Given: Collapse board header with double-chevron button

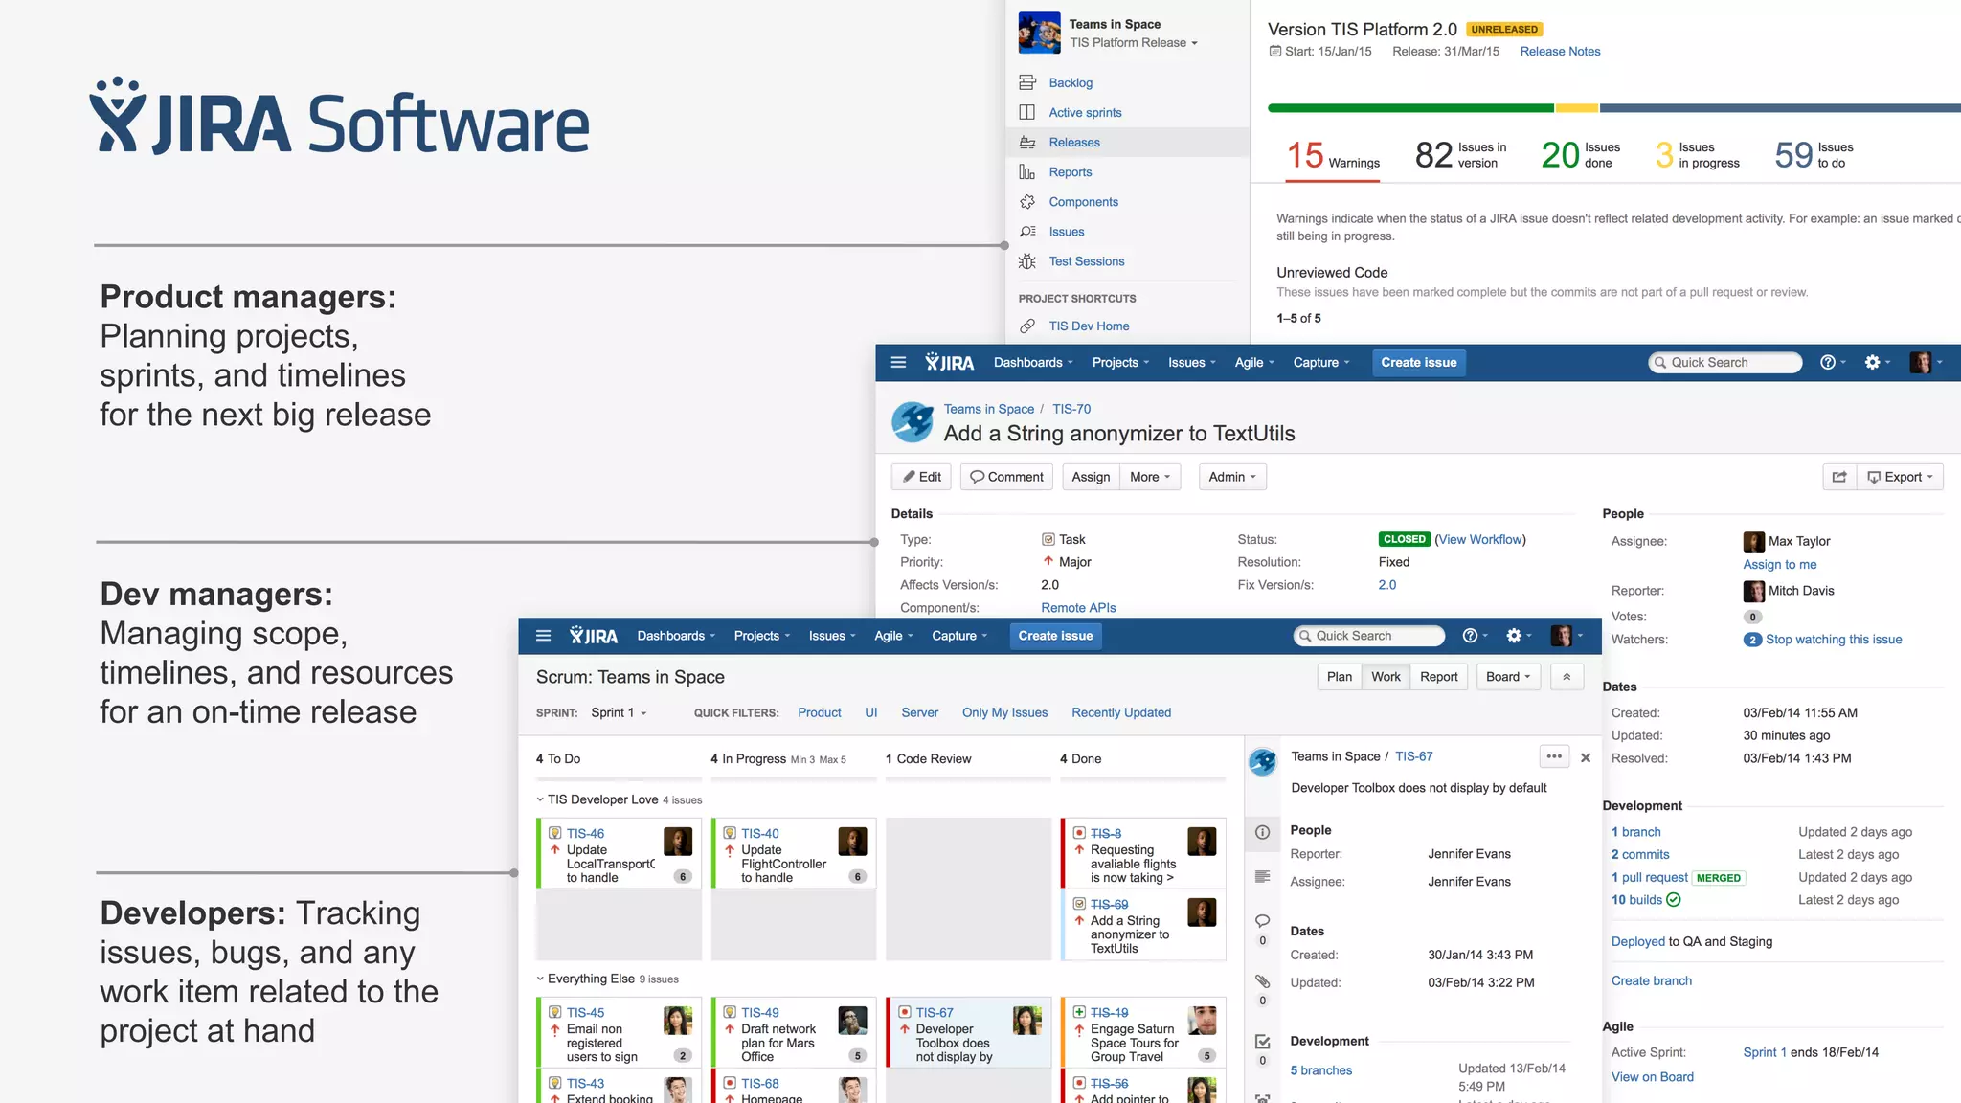Looking at the screenshot, I should (x=1567, y=676).
